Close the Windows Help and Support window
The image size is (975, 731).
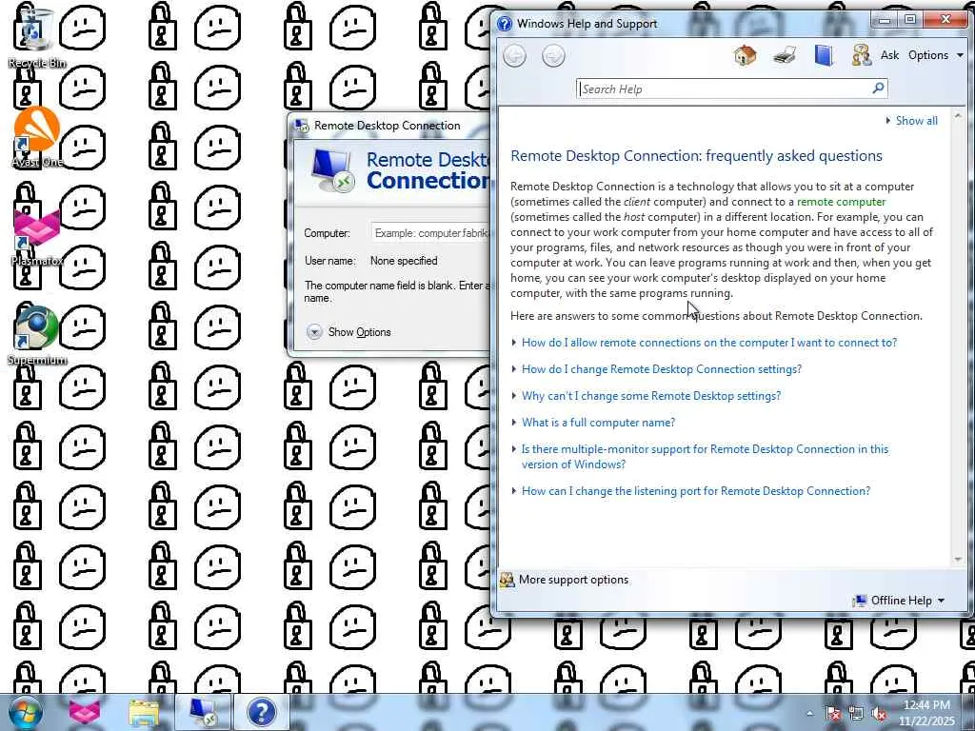click(x=945, y=20)
